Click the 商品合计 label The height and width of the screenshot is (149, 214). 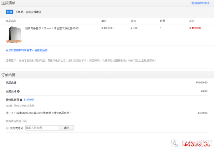(11, 83)
